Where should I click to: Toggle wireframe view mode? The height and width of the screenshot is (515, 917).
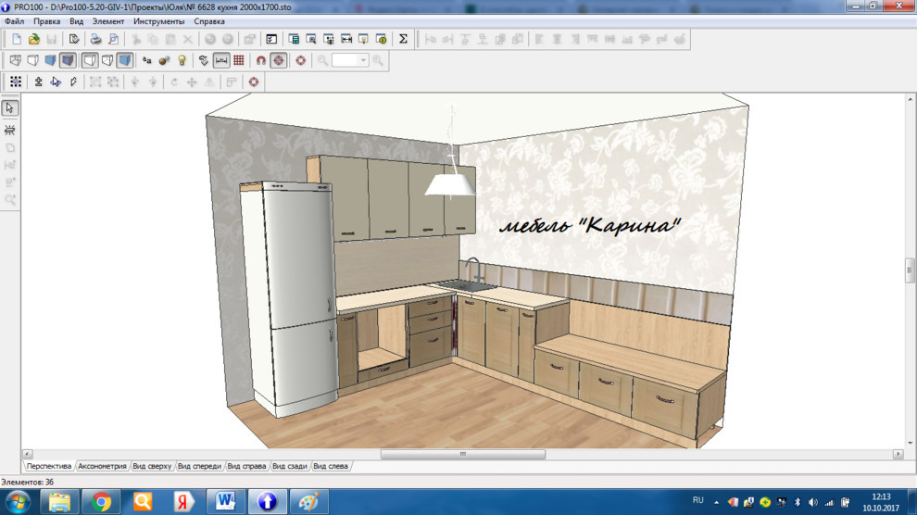click(x=16, y=60)
